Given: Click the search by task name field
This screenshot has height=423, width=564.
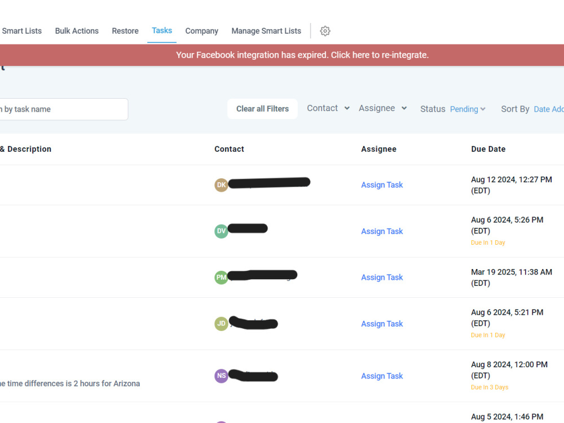Looking at the screenshot, I should click(x=64, y=109).
